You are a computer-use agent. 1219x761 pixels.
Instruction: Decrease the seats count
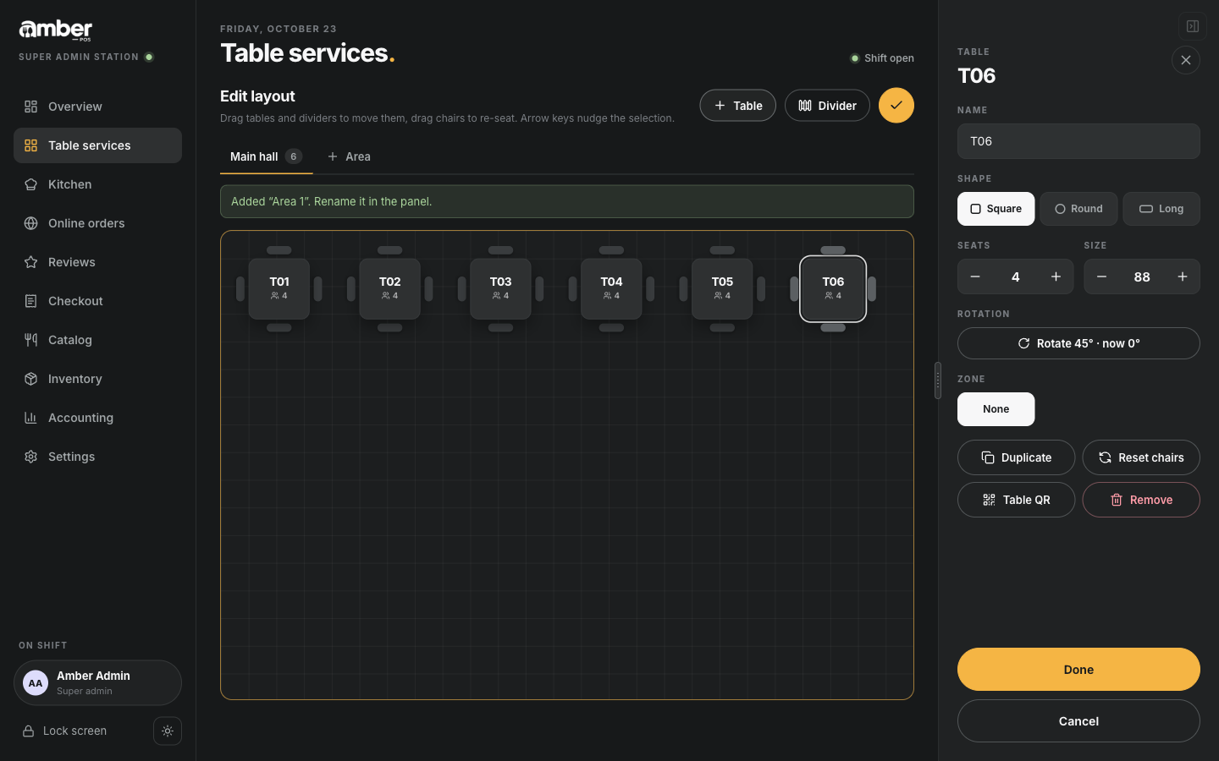(x=975, y=276)
